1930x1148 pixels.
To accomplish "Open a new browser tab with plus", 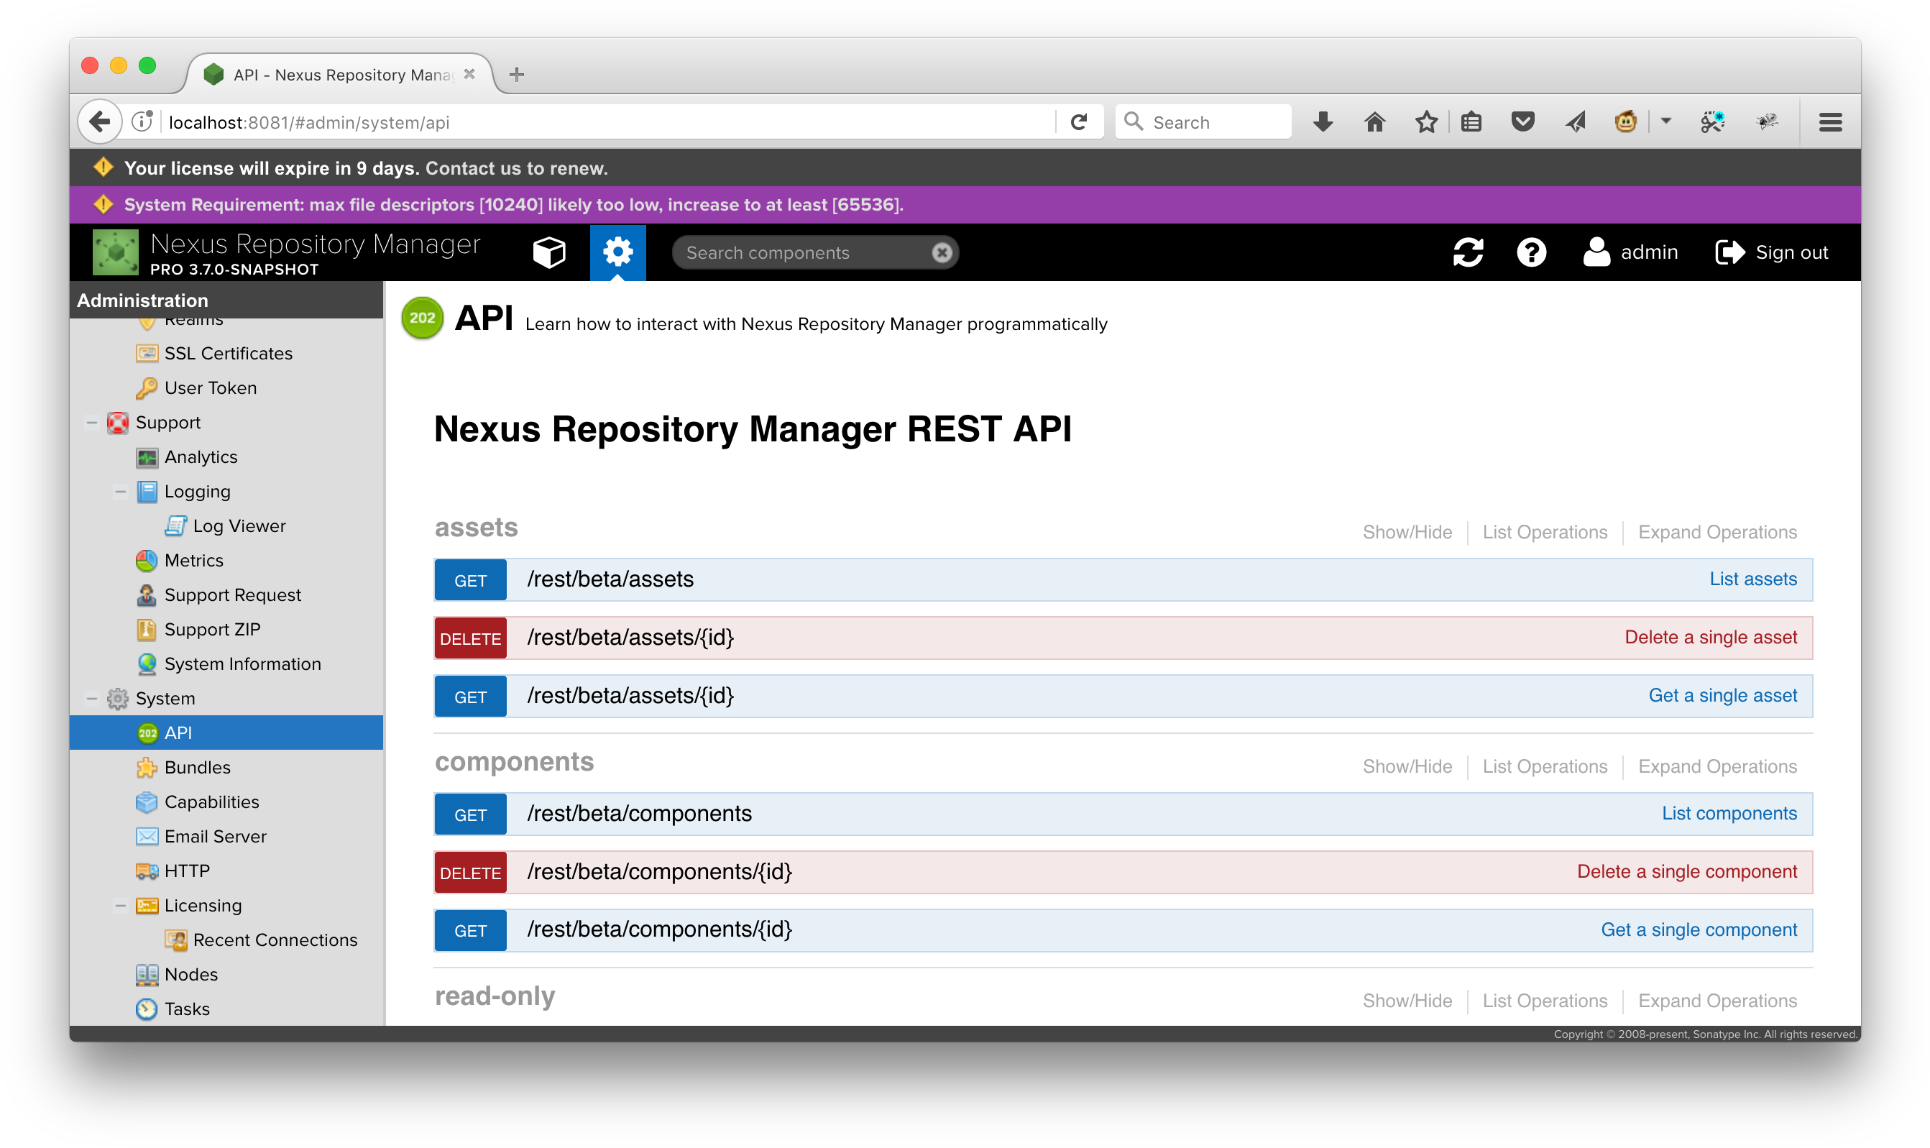I will (x=517, y=74).
